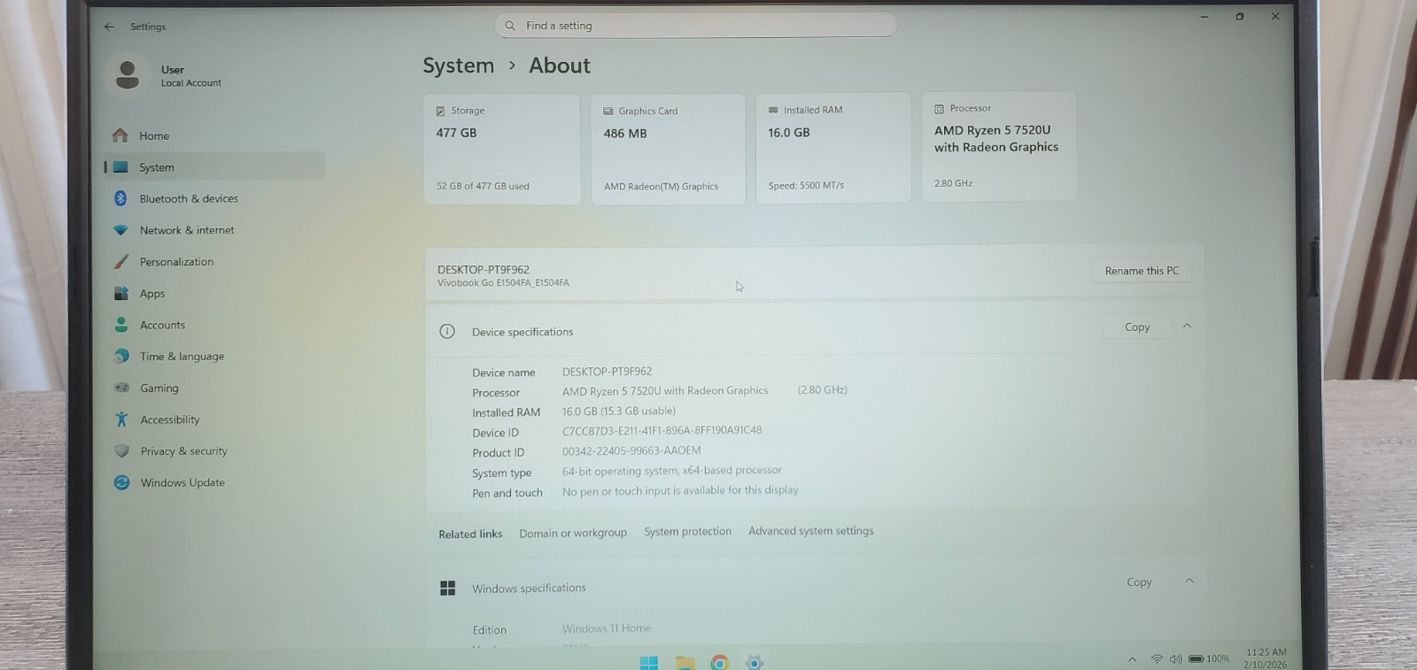This screenshot has width=1417, height=670.
Task: Open Chrome from the taskbar
Action: 719,663
